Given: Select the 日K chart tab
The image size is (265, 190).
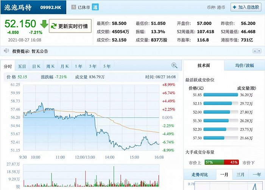Looking at the screenshot, I should (x=36, y=66).
